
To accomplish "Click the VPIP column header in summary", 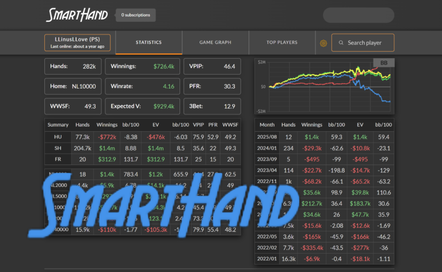I will click(199, 125).
